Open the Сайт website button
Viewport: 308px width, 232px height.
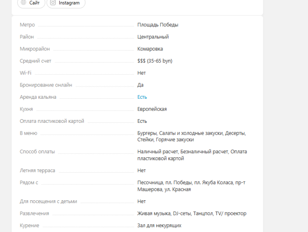(x=31, y=3)
